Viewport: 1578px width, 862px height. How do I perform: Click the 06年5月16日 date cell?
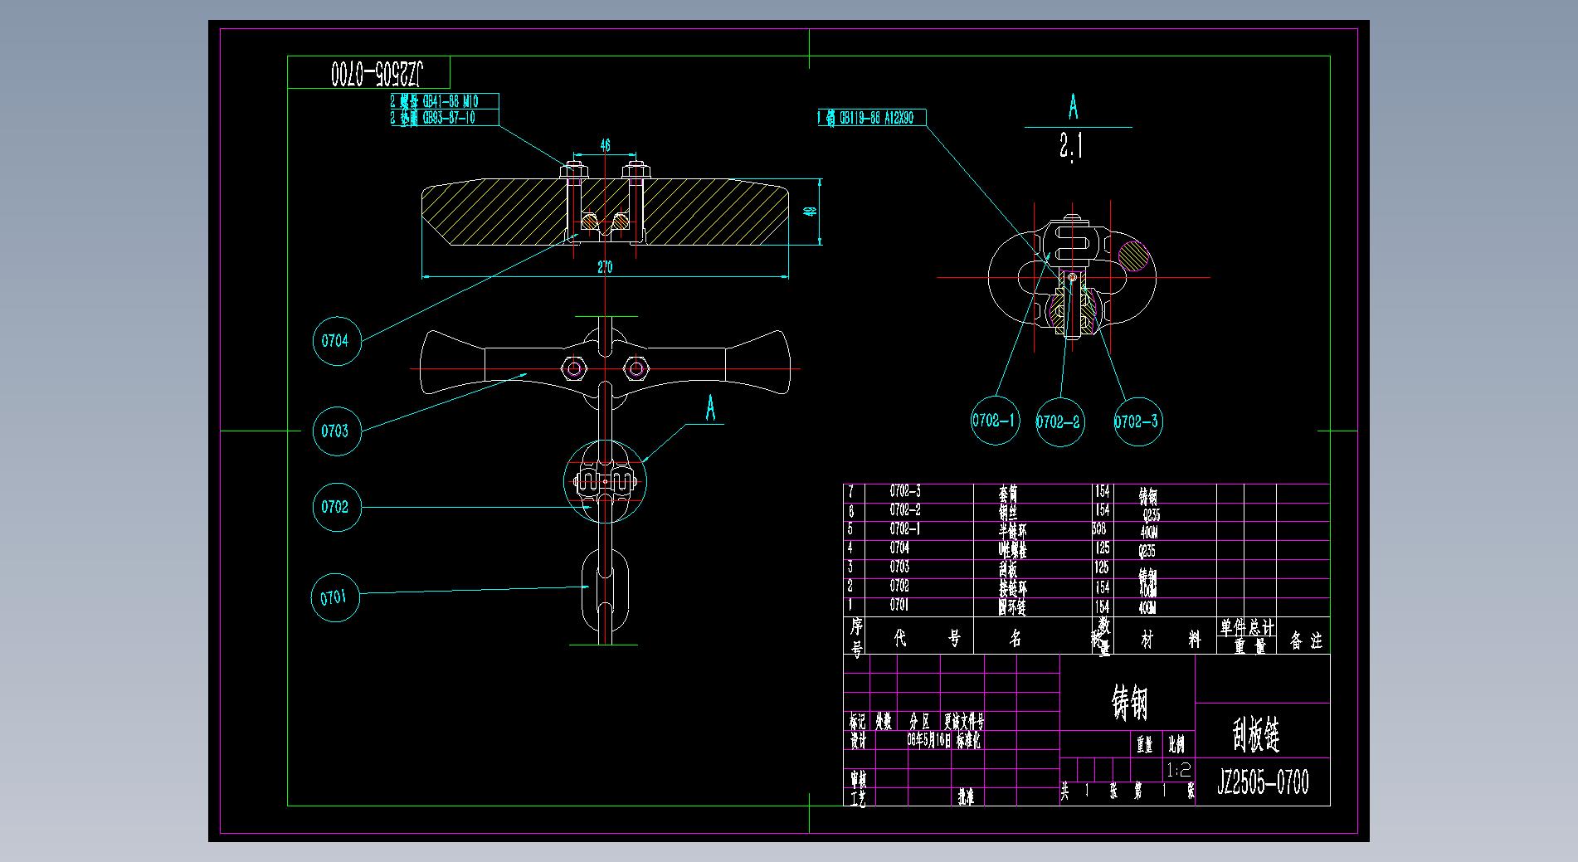point(929,740)
